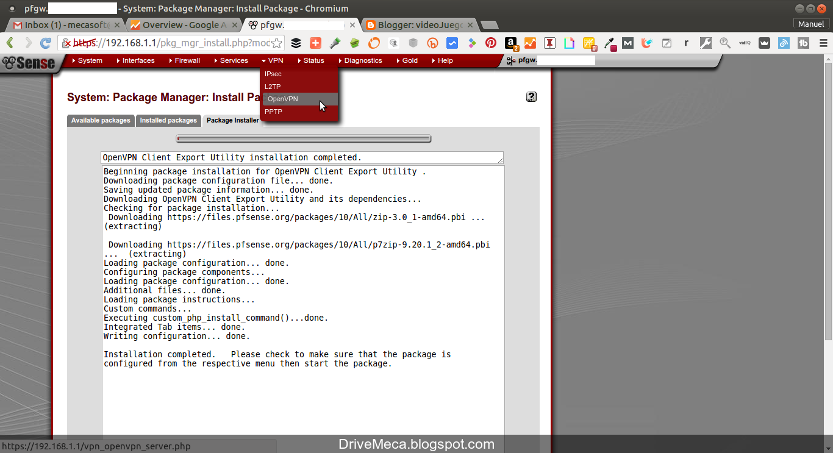Click the insecure HTTPS lock icon
Image resolution: width=833 pixels, height=453 pixels.
pos(66,43)
